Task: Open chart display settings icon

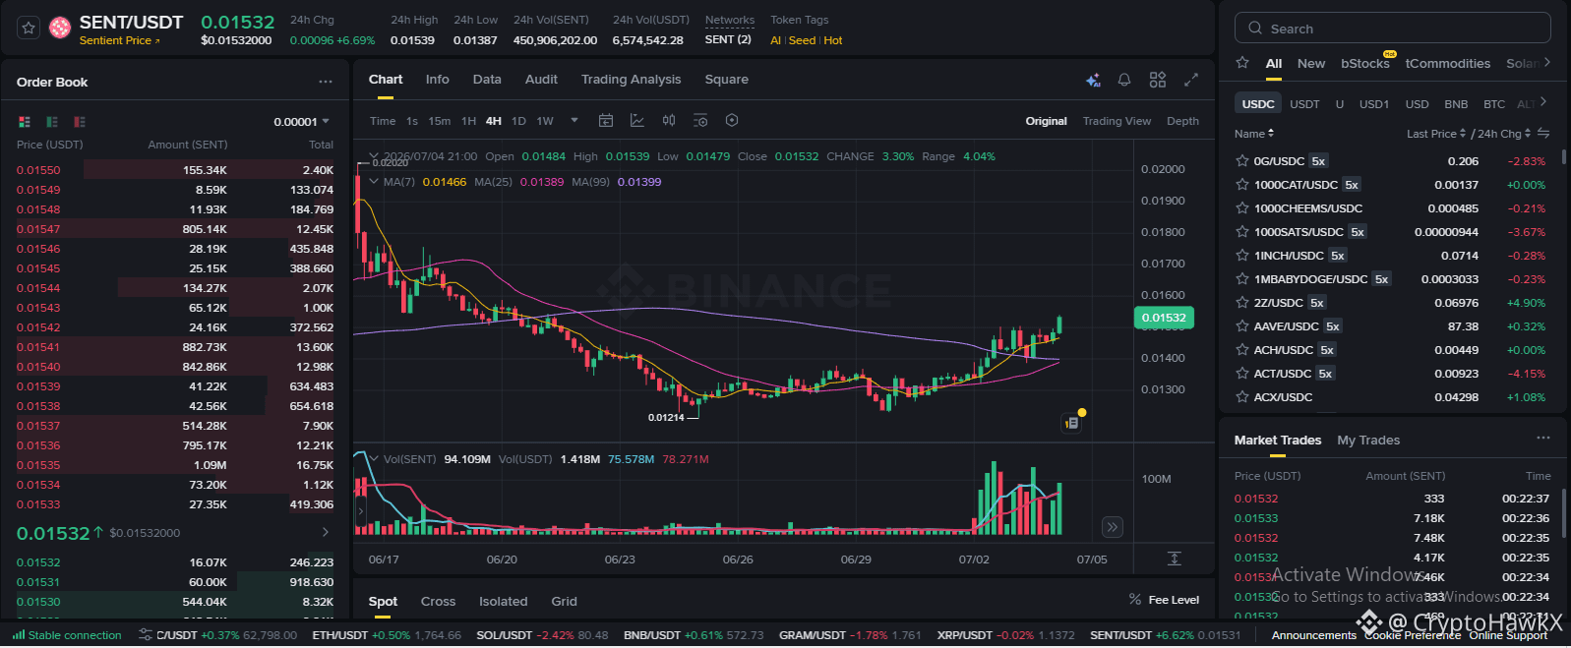Action: pos(700,120)
